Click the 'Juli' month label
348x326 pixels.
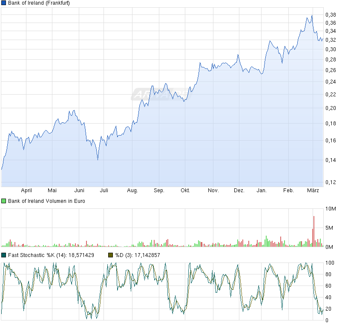point(104,190)
